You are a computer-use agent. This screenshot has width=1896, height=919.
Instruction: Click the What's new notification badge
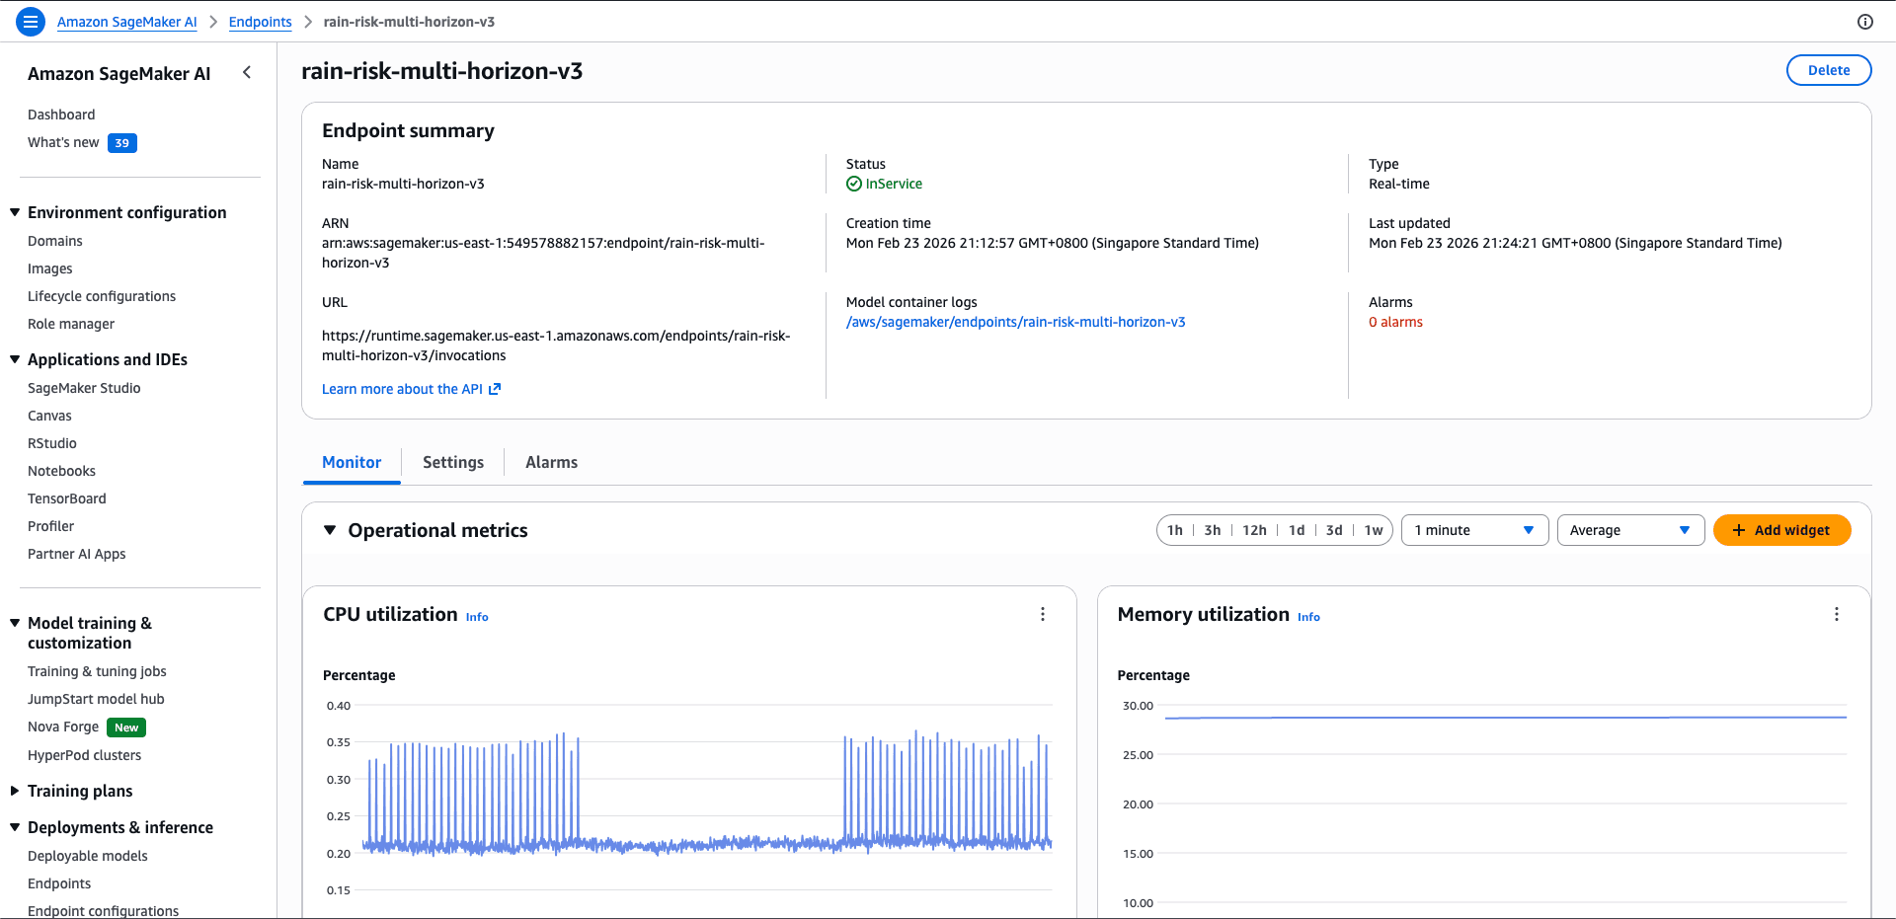pyautogui.click(x=120, y=142)
